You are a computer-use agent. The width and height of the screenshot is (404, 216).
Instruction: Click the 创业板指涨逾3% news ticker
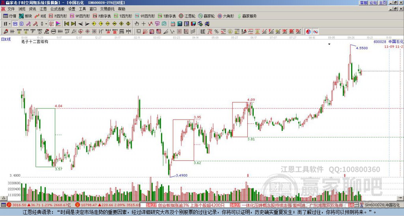tap(191, 205)
